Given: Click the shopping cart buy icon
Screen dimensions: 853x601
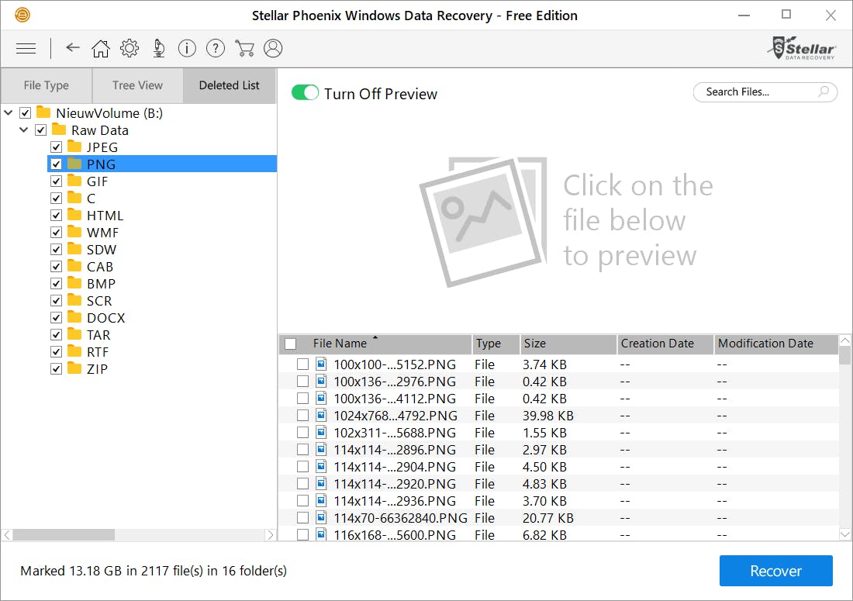Looking at the screenshot, I should click(x=244, y=48).
